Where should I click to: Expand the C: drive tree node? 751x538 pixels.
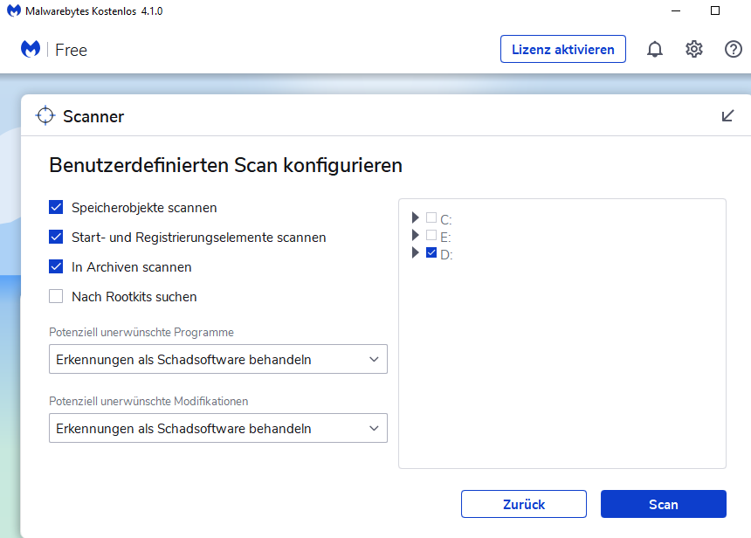click(x=416, y=218)
